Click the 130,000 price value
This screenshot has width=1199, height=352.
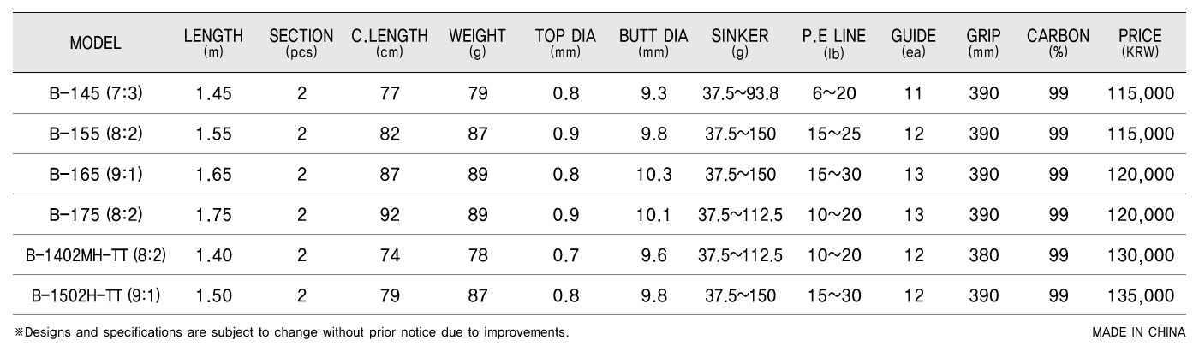pos(1140,255)
